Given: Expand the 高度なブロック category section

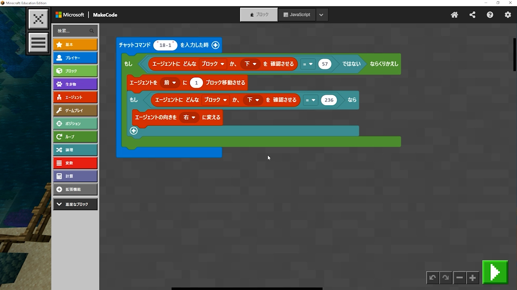Looking at the screenshot, I should coord(75,204).
